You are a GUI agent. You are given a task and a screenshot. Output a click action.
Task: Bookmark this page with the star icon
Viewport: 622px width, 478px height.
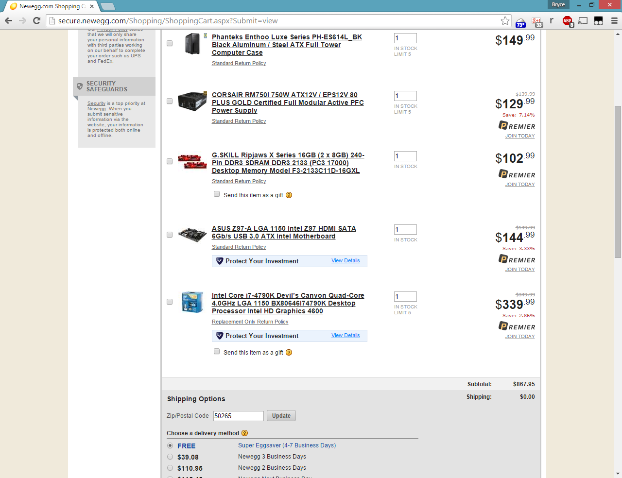pyautogui.click(x=505, y=20)
